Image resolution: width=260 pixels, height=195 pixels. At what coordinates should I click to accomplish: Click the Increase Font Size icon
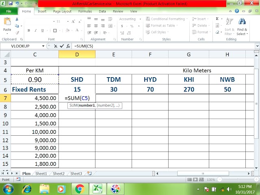(73, 22)
